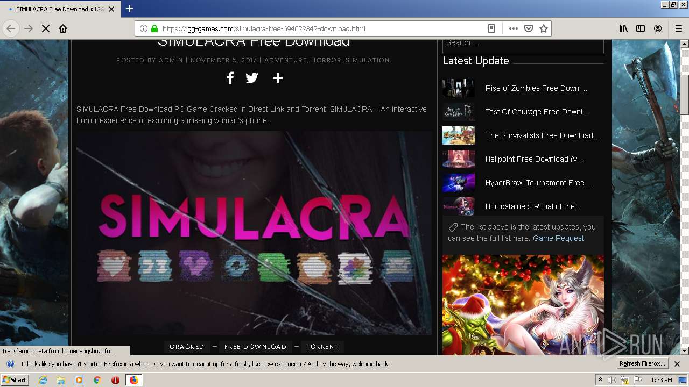Show site information for igg-games.com
Image resolution: width=689 pixels, height=387 pixels.
pos(144,28)
